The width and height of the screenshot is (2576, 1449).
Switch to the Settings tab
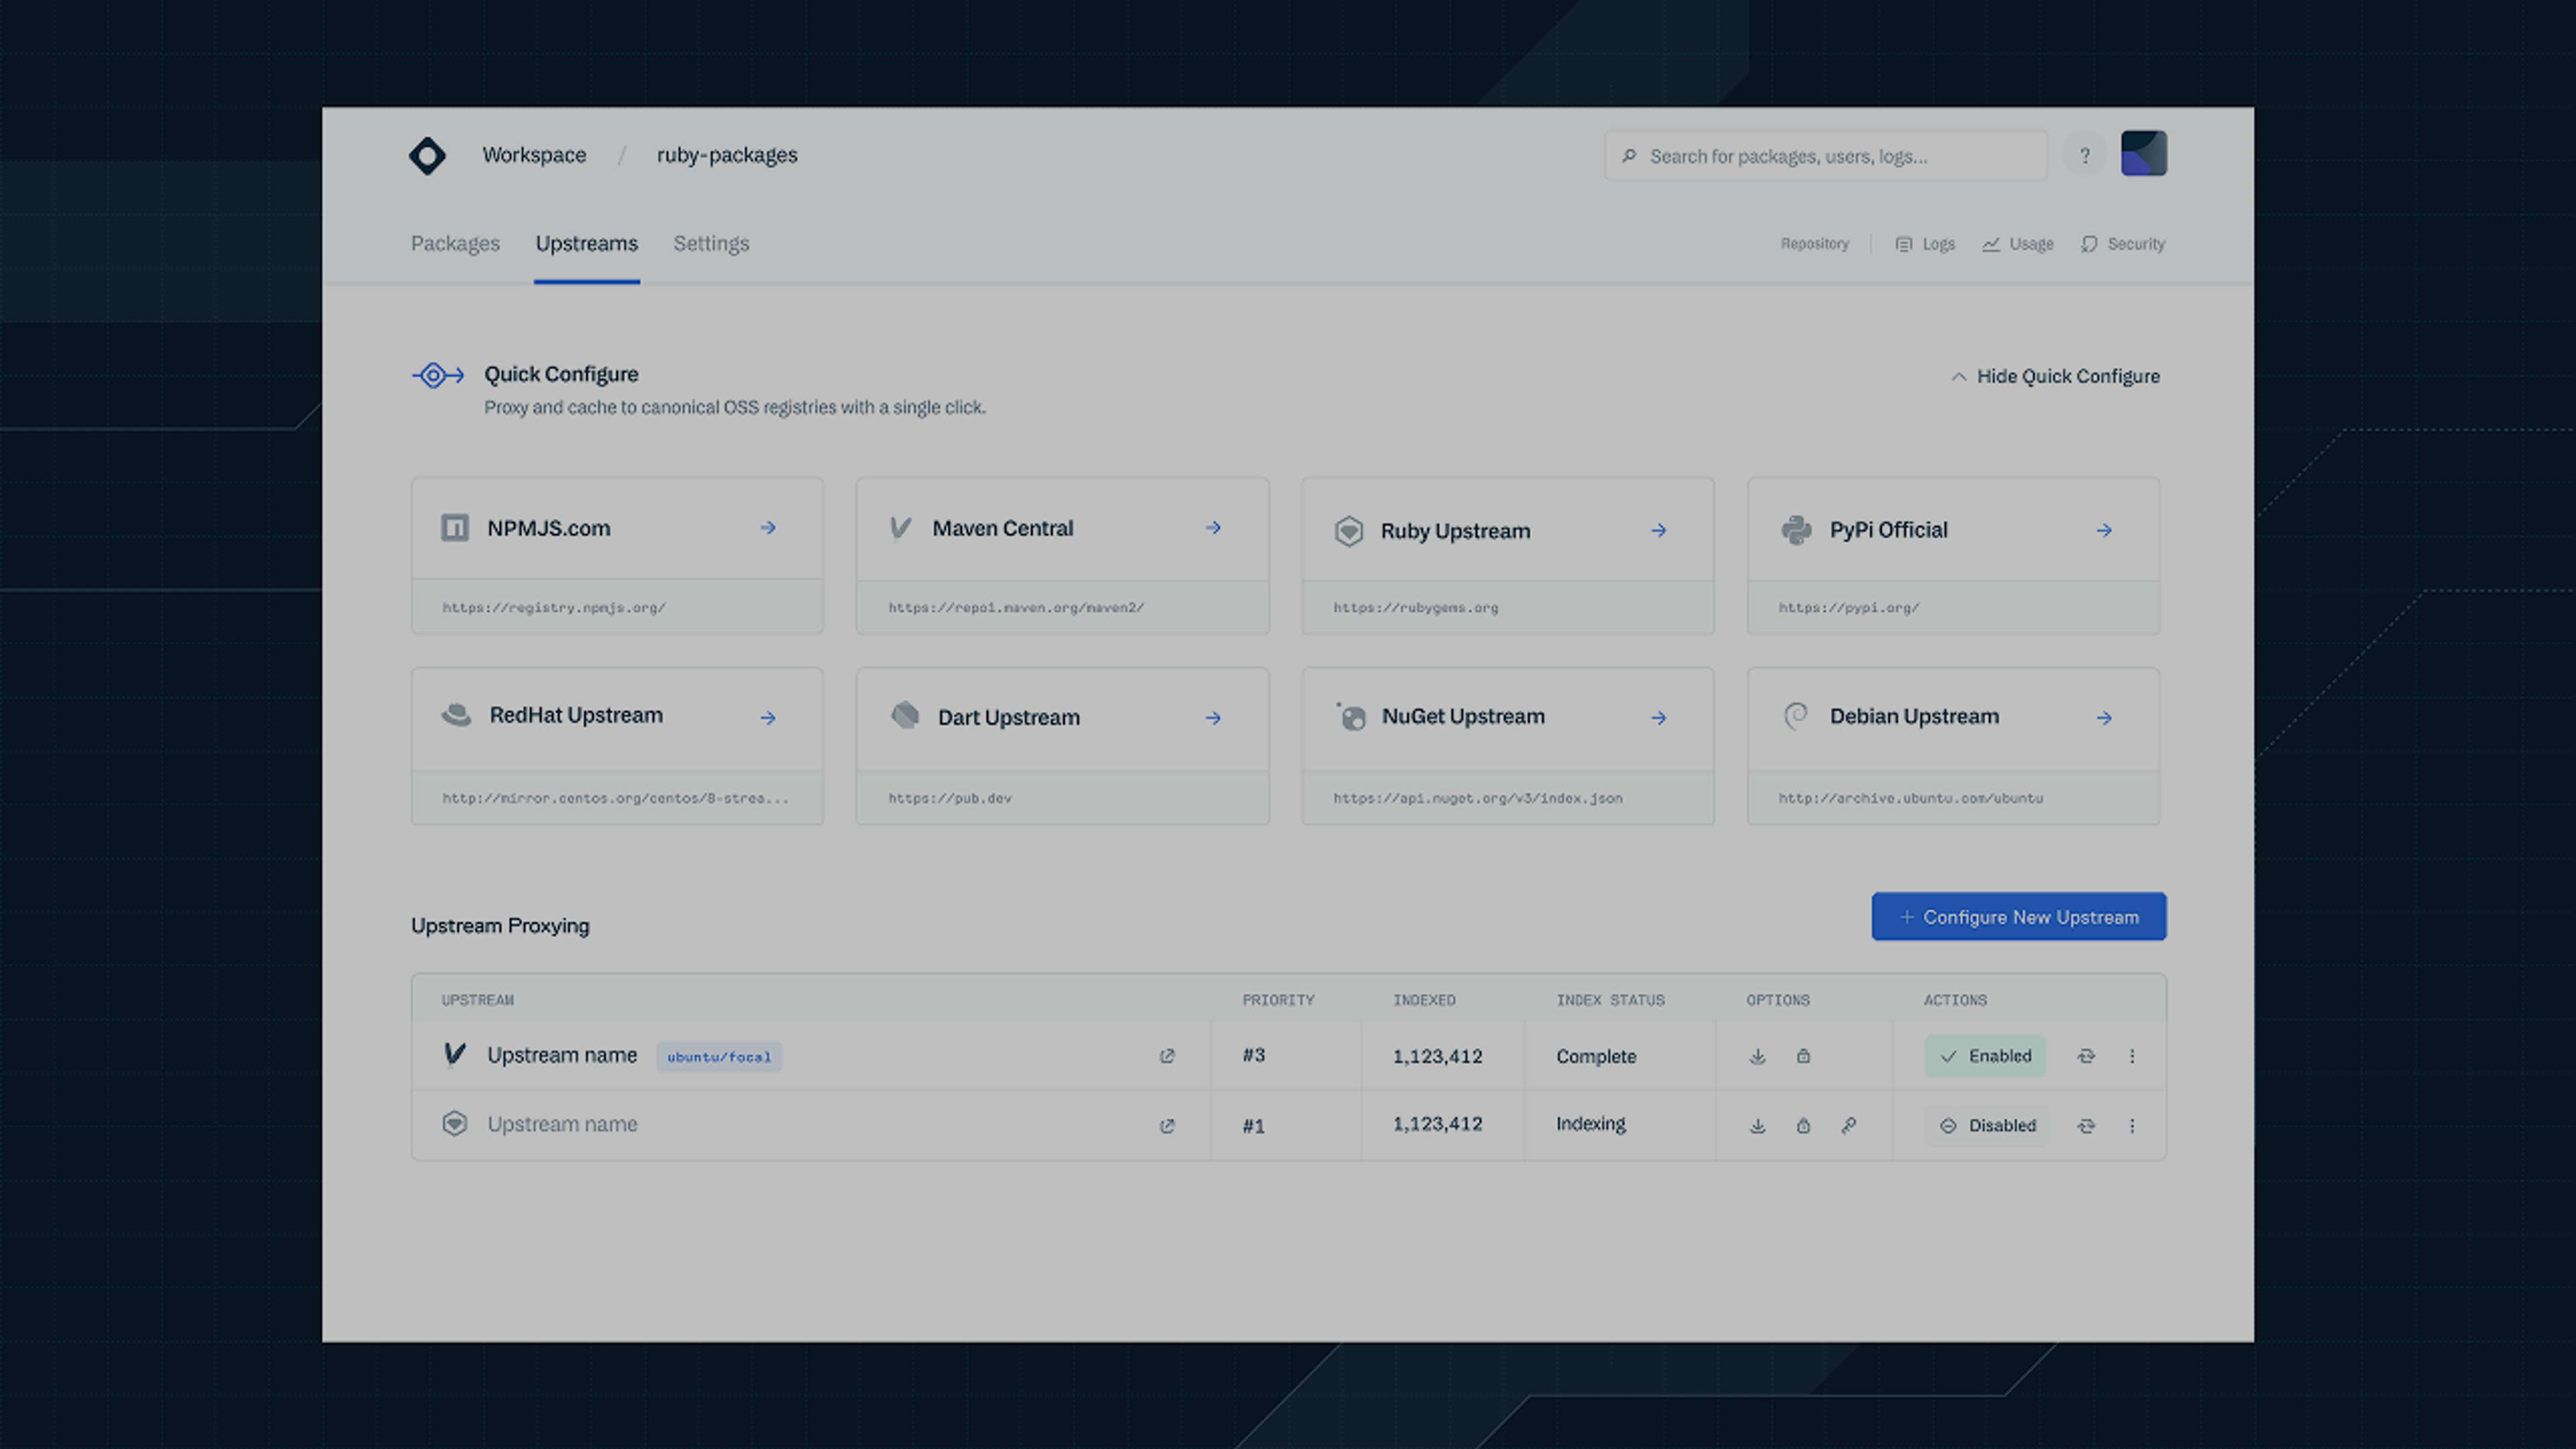(711, 244)
